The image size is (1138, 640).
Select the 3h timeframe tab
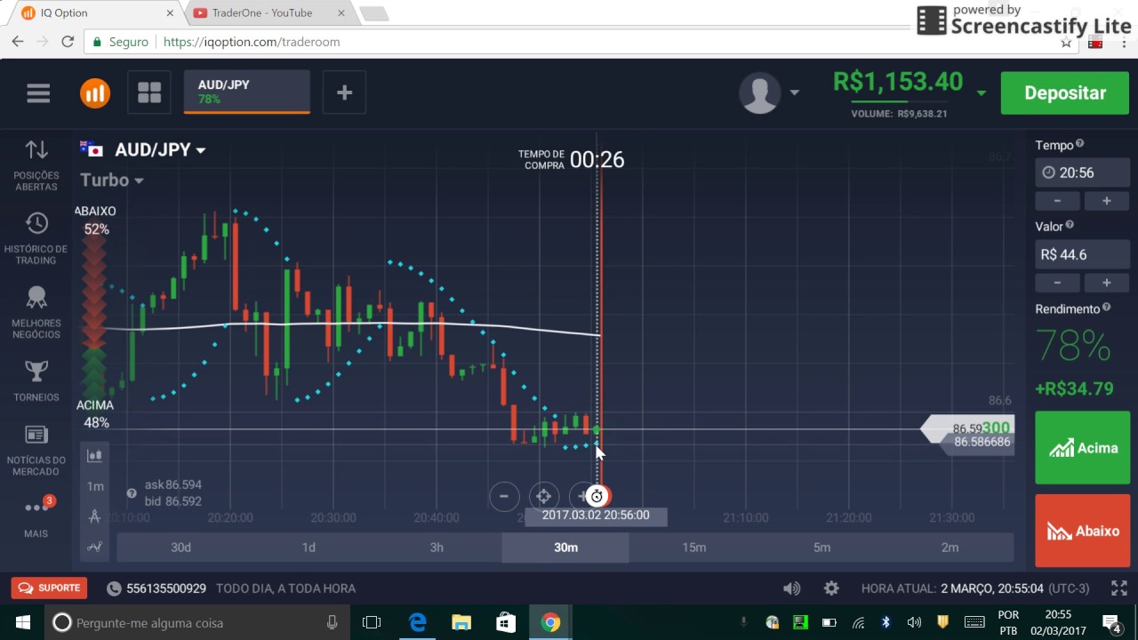point(437,548)
